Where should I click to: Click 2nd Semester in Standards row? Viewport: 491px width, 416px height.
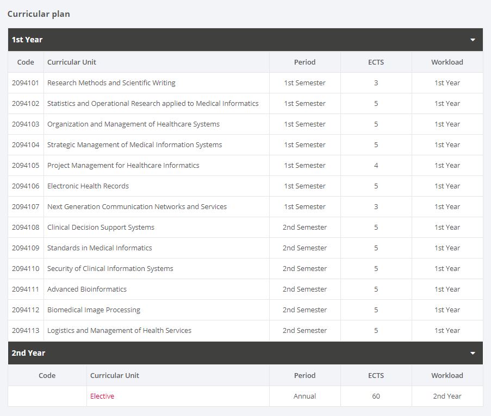coord(304,248)
